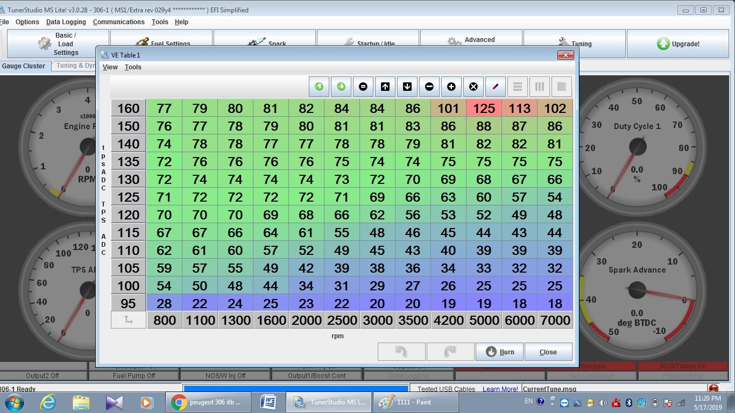The image size is (735, 413).
Task: Click the multiply (X) scale icon
Action: tap(473, 87)
